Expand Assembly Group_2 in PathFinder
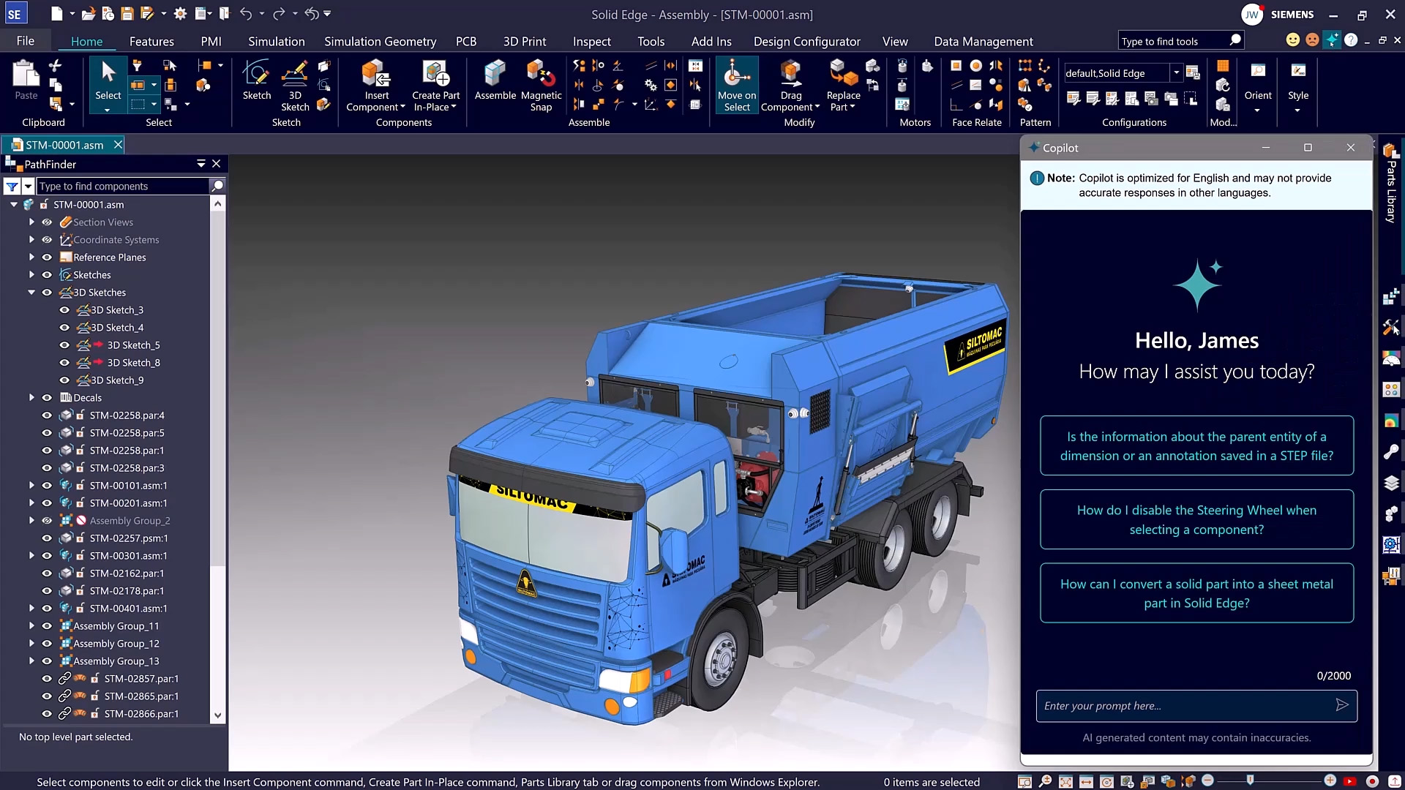Screen dimensions: 1405x790 pos(31,520)
